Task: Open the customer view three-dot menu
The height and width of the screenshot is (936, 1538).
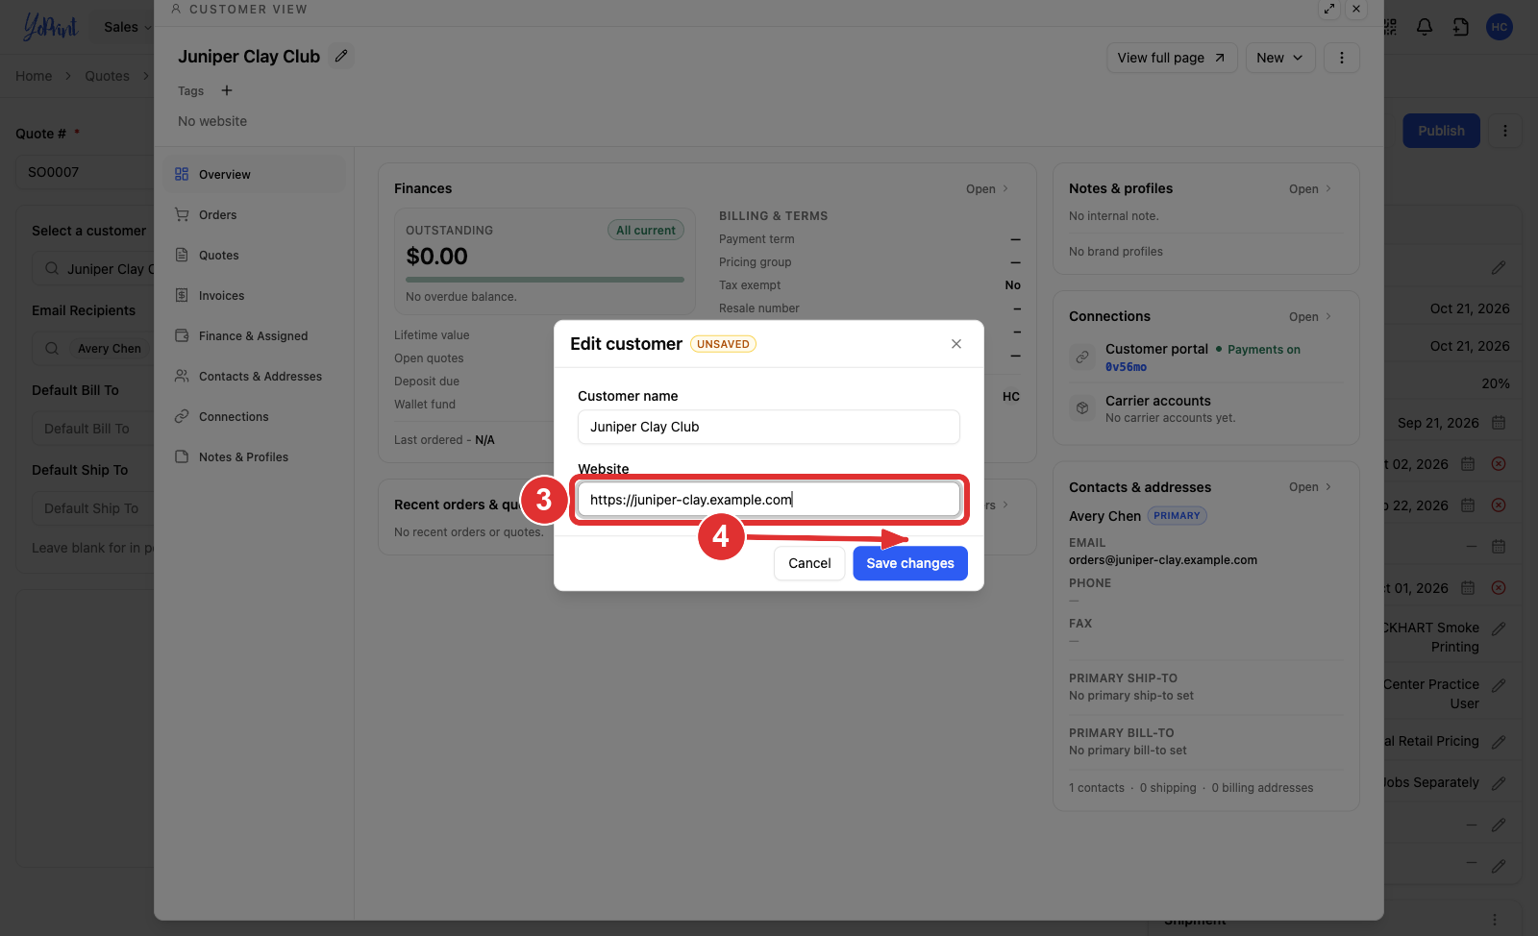Action: [x=1342, y=58]
